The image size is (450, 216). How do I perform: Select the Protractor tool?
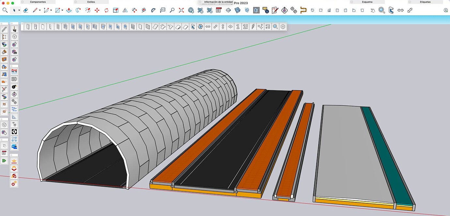click(153, 10)
